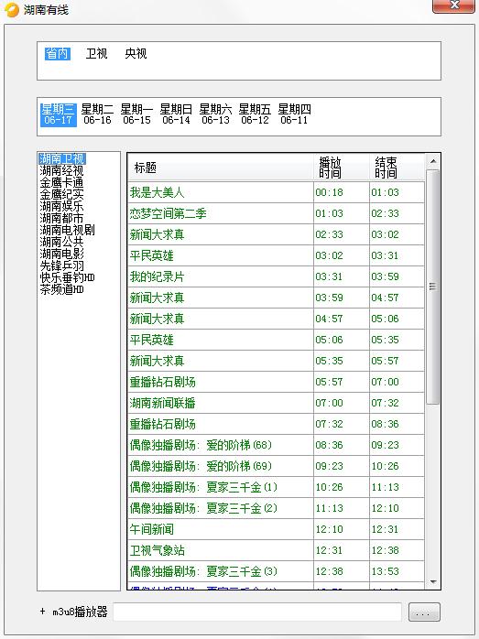479x639 pixels.
Task: Click the m3u8 player path input field
Action: tap(257, 612)
